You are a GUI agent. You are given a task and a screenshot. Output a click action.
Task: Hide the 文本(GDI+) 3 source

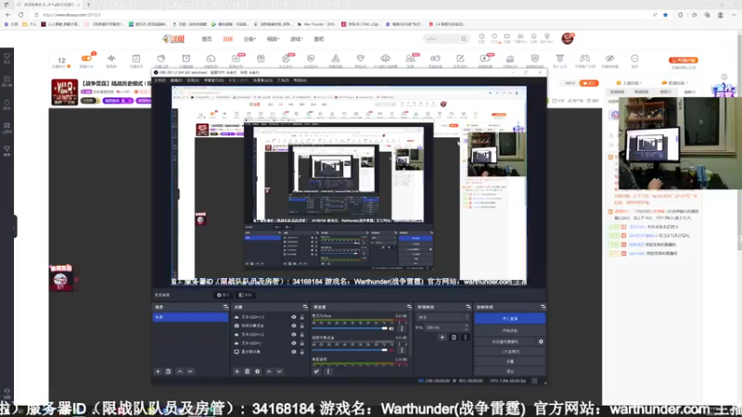click(x=293, y=317)
